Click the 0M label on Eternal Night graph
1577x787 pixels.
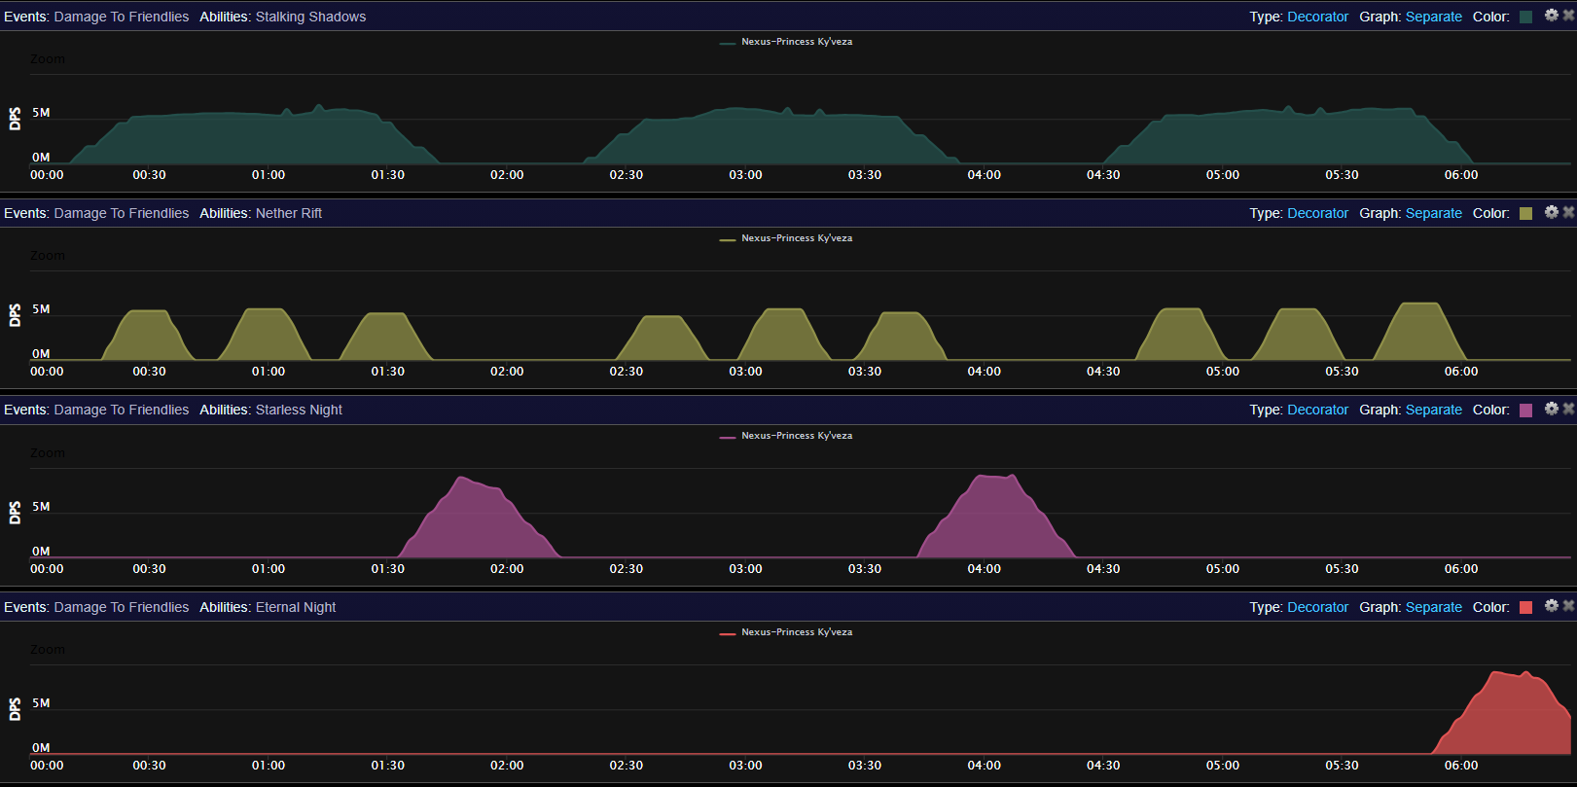point(41,748)
